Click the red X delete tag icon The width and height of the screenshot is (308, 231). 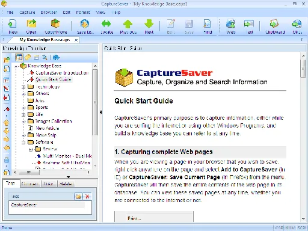tap(87, 196)
